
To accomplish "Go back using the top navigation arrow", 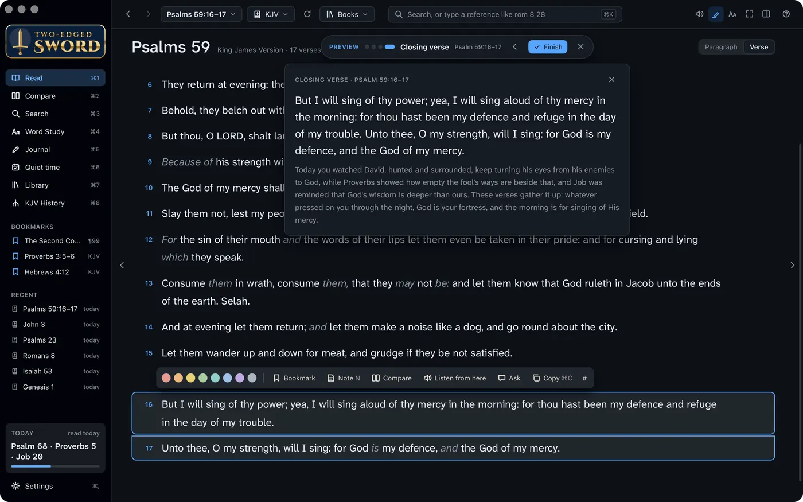I will [128, 14].
